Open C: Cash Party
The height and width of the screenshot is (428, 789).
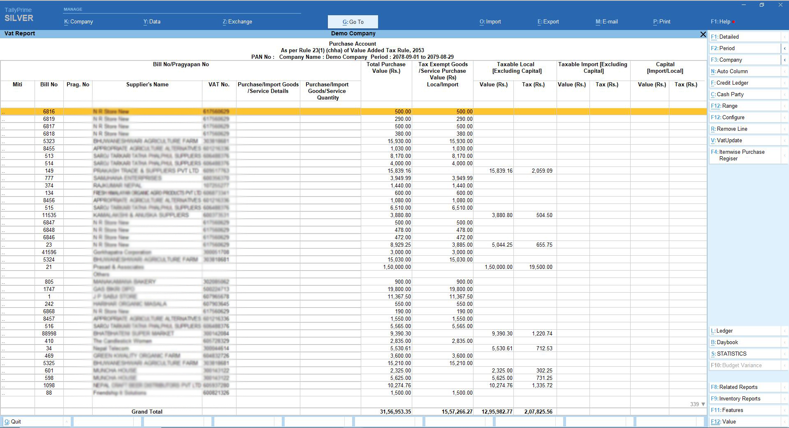coord(745,94)
